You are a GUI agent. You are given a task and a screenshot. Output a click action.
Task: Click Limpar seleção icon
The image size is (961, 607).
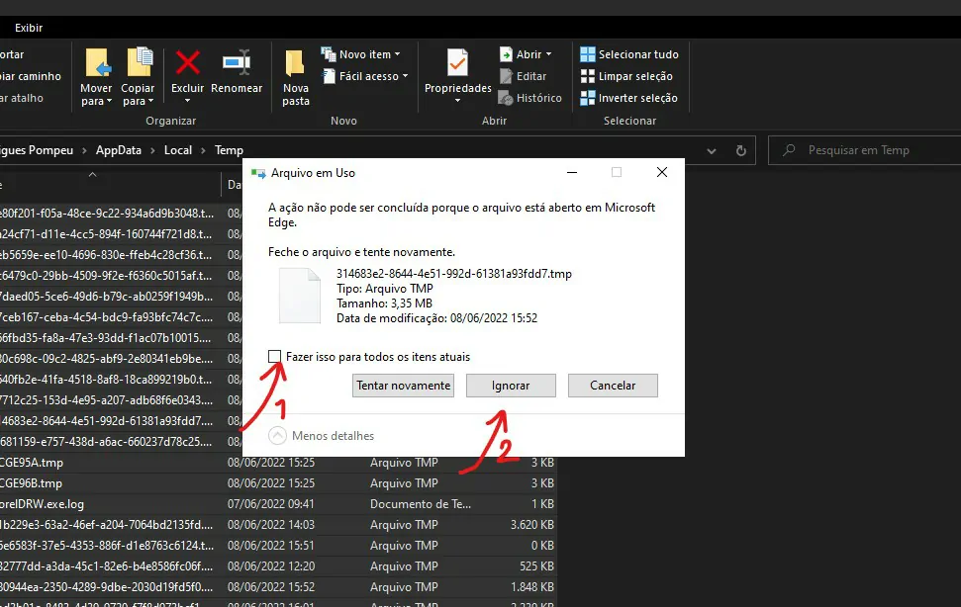[x=588, y=76]
